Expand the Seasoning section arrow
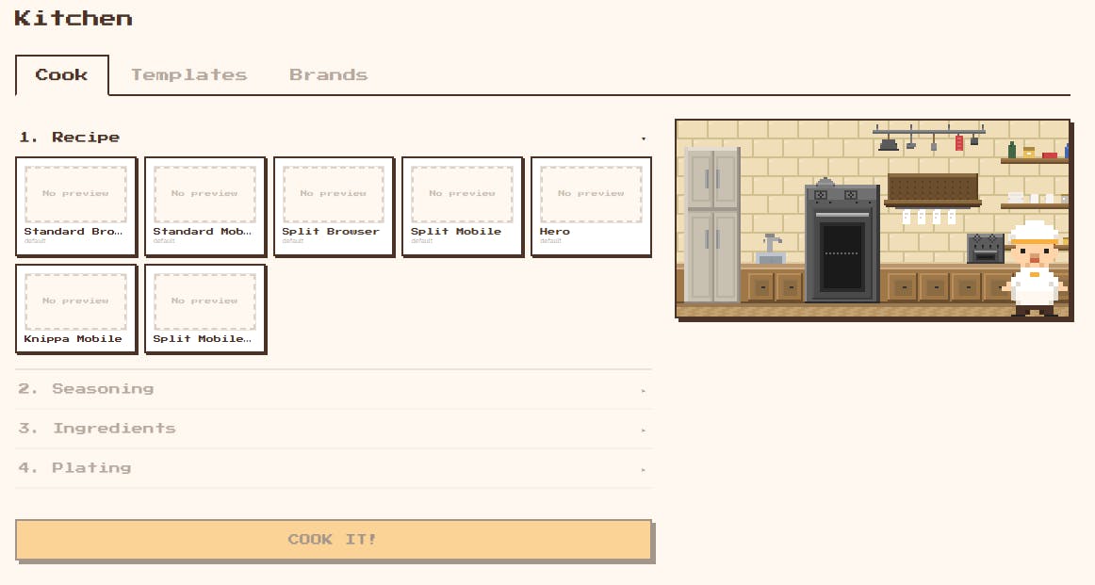This screenshot has height=585, width=1095. pyautogui.click(x=644, y=390)
